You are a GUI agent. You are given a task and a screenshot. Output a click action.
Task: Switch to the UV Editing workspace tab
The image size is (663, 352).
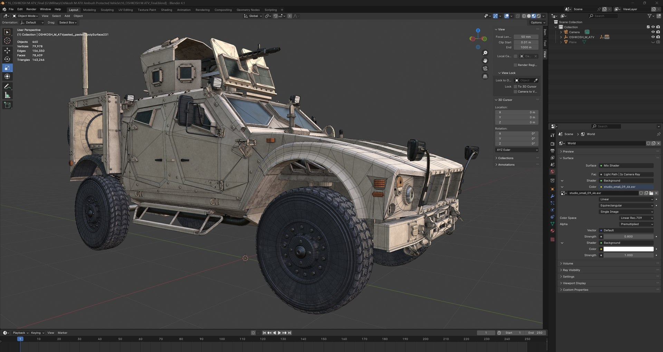tap(126, 10)
